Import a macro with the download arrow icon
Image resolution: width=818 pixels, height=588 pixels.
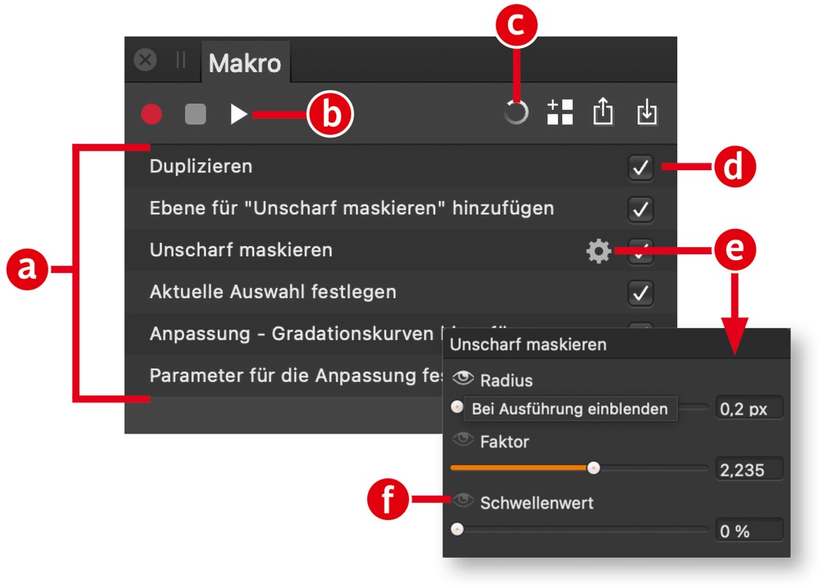click(647, 111)
